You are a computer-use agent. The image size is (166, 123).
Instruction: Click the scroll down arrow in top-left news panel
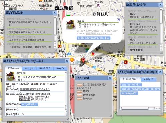tap(55, 47)
